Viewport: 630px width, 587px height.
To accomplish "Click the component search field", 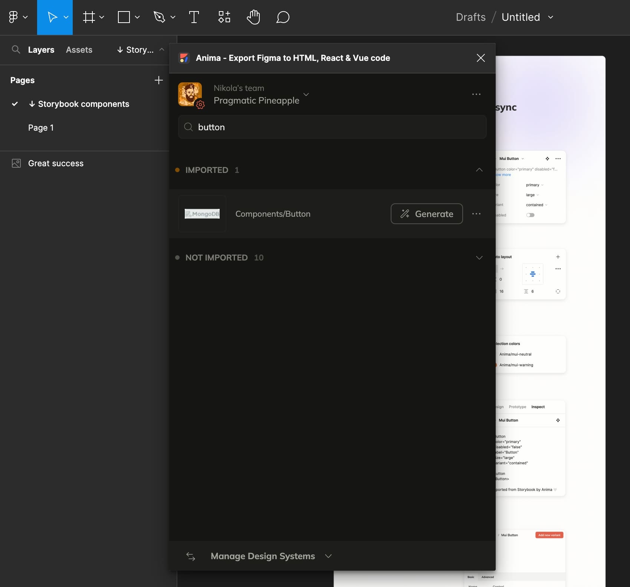I will point(332,127).
